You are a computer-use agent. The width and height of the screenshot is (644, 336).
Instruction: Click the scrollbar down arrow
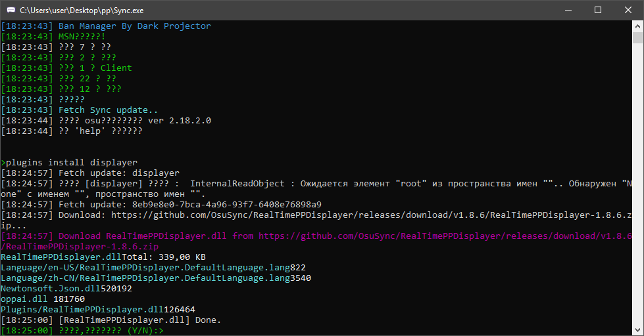click(x=637, y=330)
